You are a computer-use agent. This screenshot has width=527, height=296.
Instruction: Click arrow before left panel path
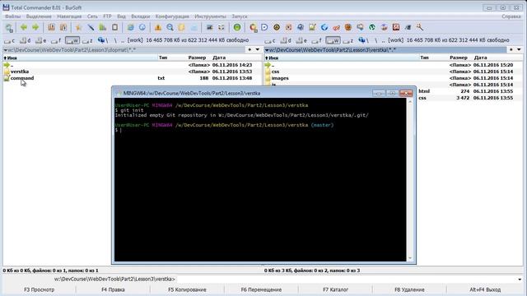coord(6,50)
